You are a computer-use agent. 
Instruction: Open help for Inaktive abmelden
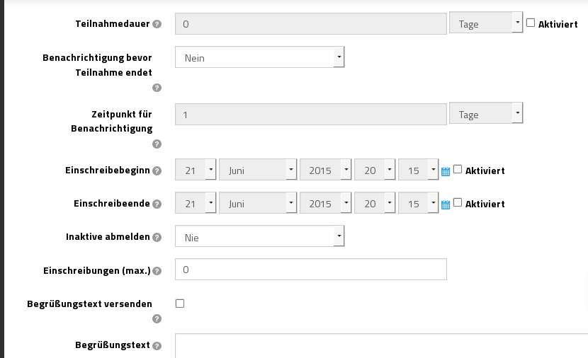(157, 237)
